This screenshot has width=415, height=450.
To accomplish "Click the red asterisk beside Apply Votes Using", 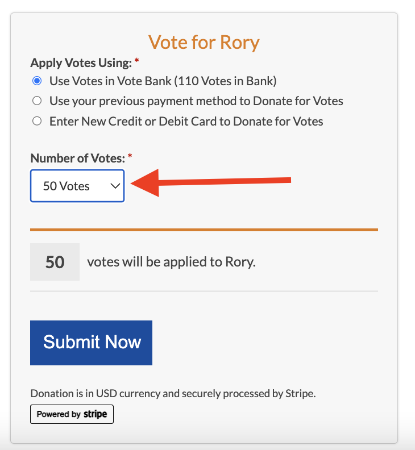I will 136,60.
